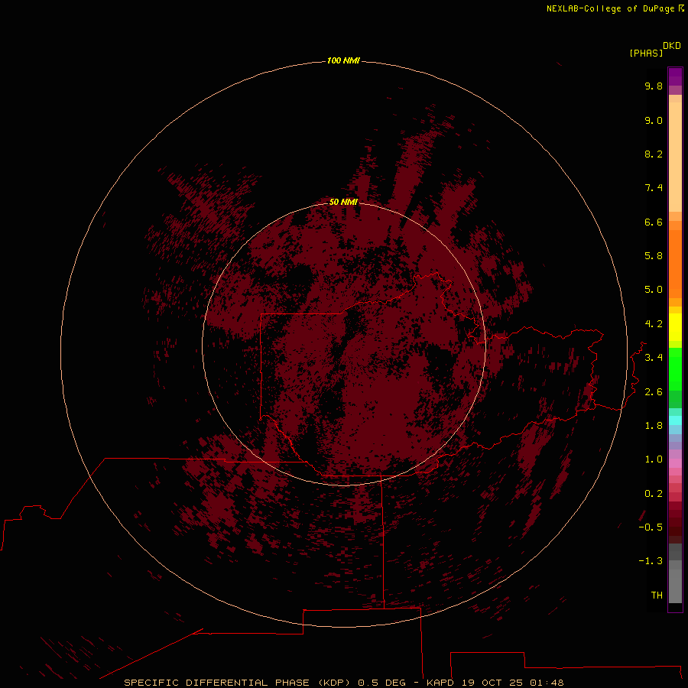Click the -1.3 legend value
This screenshot has height=688, width=688.
pyautogui.click(x=651, y=561)
